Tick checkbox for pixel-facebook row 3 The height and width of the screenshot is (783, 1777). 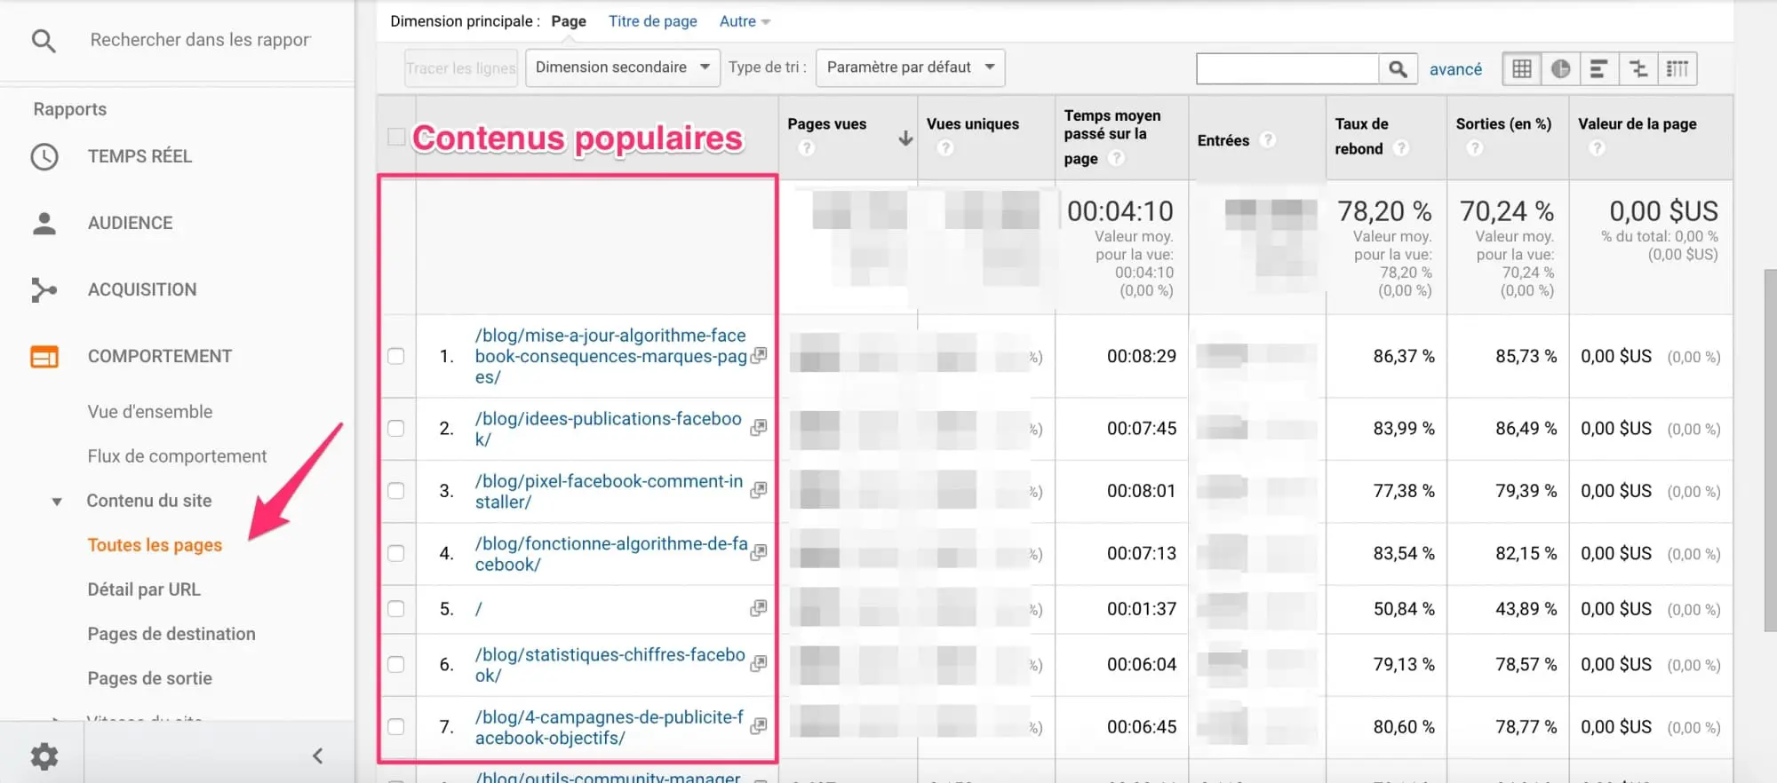pyautogui.click(x=396, y=491)
